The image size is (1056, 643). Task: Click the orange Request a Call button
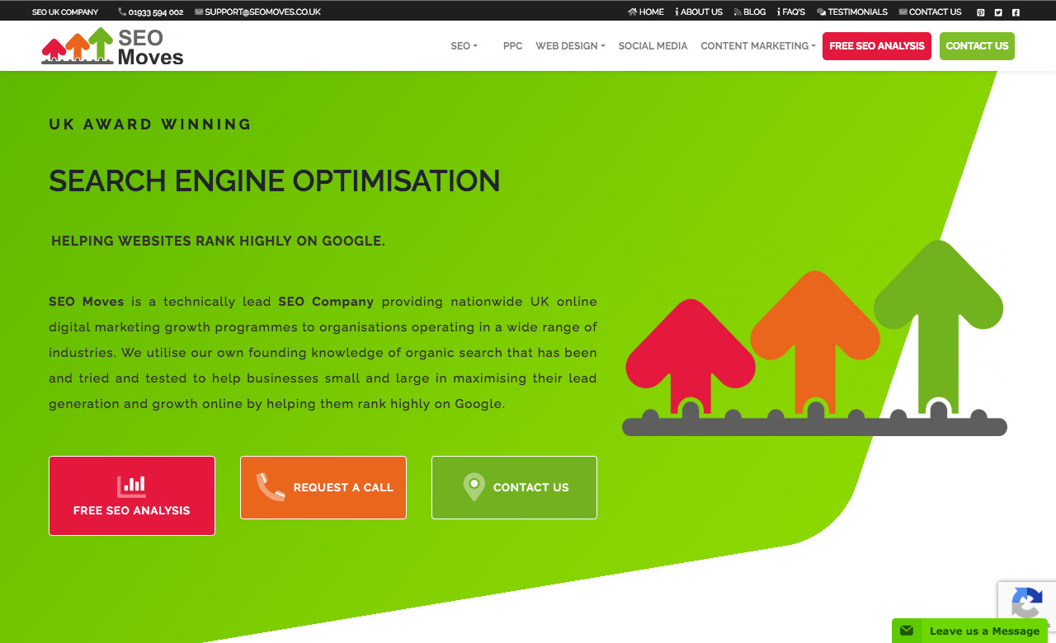323,487
